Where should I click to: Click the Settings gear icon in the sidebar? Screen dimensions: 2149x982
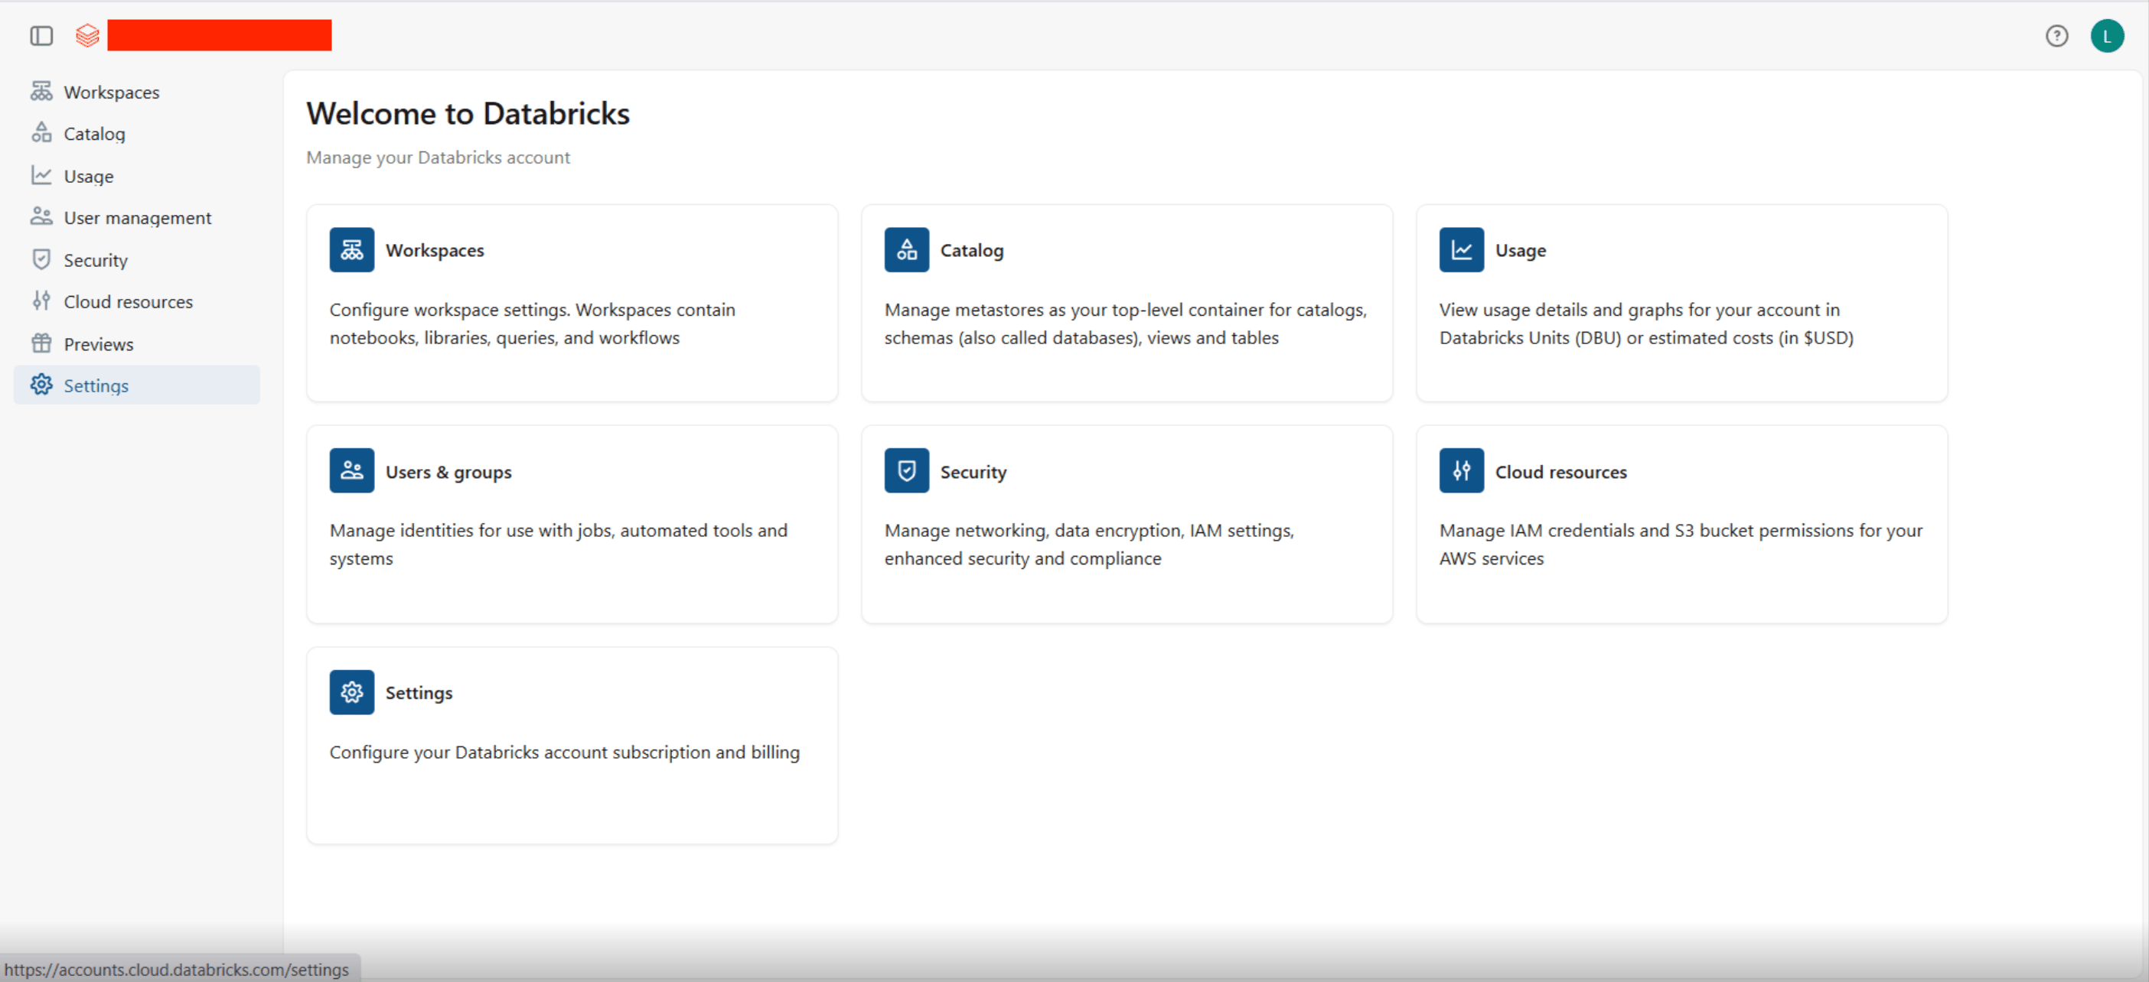tap(41, 385)
